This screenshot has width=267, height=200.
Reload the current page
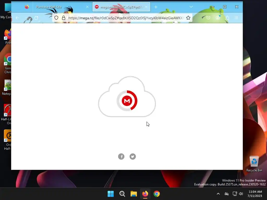36,18
